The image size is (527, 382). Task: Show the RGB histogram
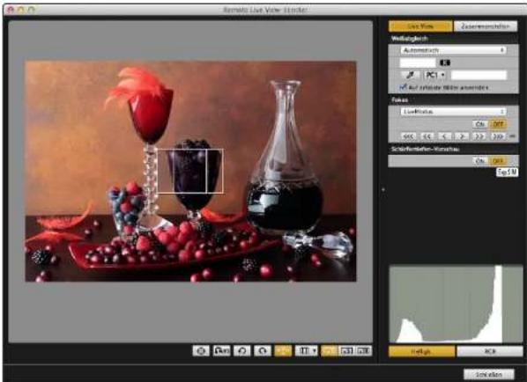tap(490, 351)
